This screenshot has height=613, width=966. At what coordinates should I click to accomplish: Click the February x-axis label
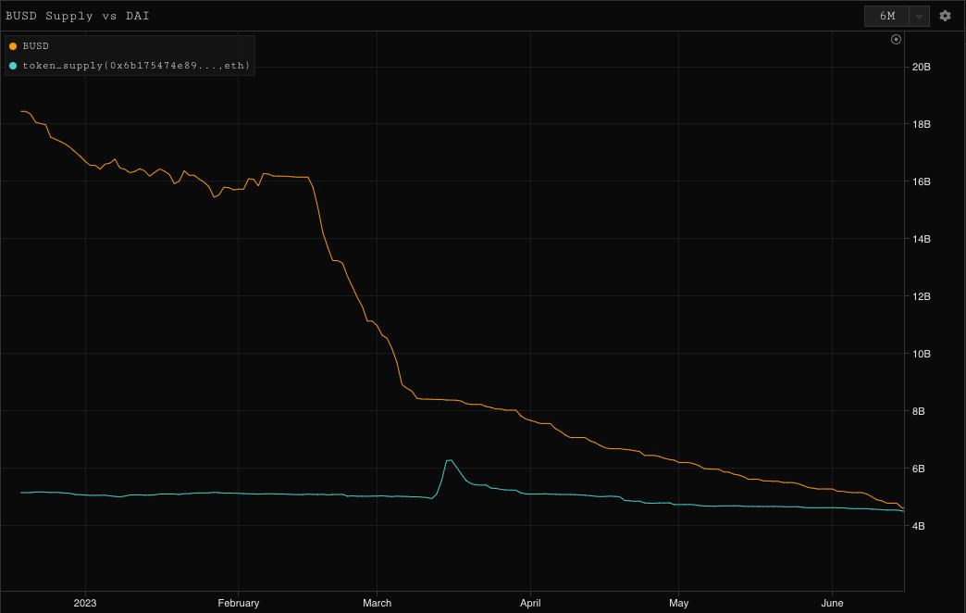(239, 603)
